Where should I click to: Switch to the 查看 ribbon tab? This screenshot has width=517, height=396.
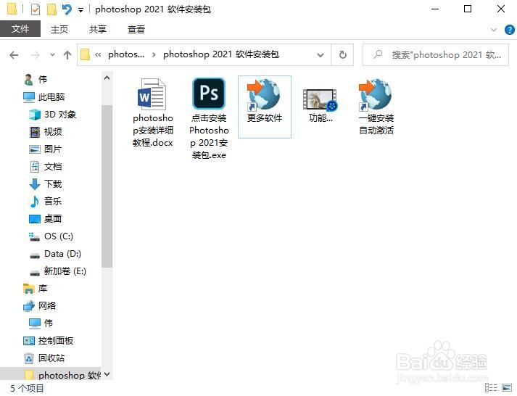tap(136, 29)
